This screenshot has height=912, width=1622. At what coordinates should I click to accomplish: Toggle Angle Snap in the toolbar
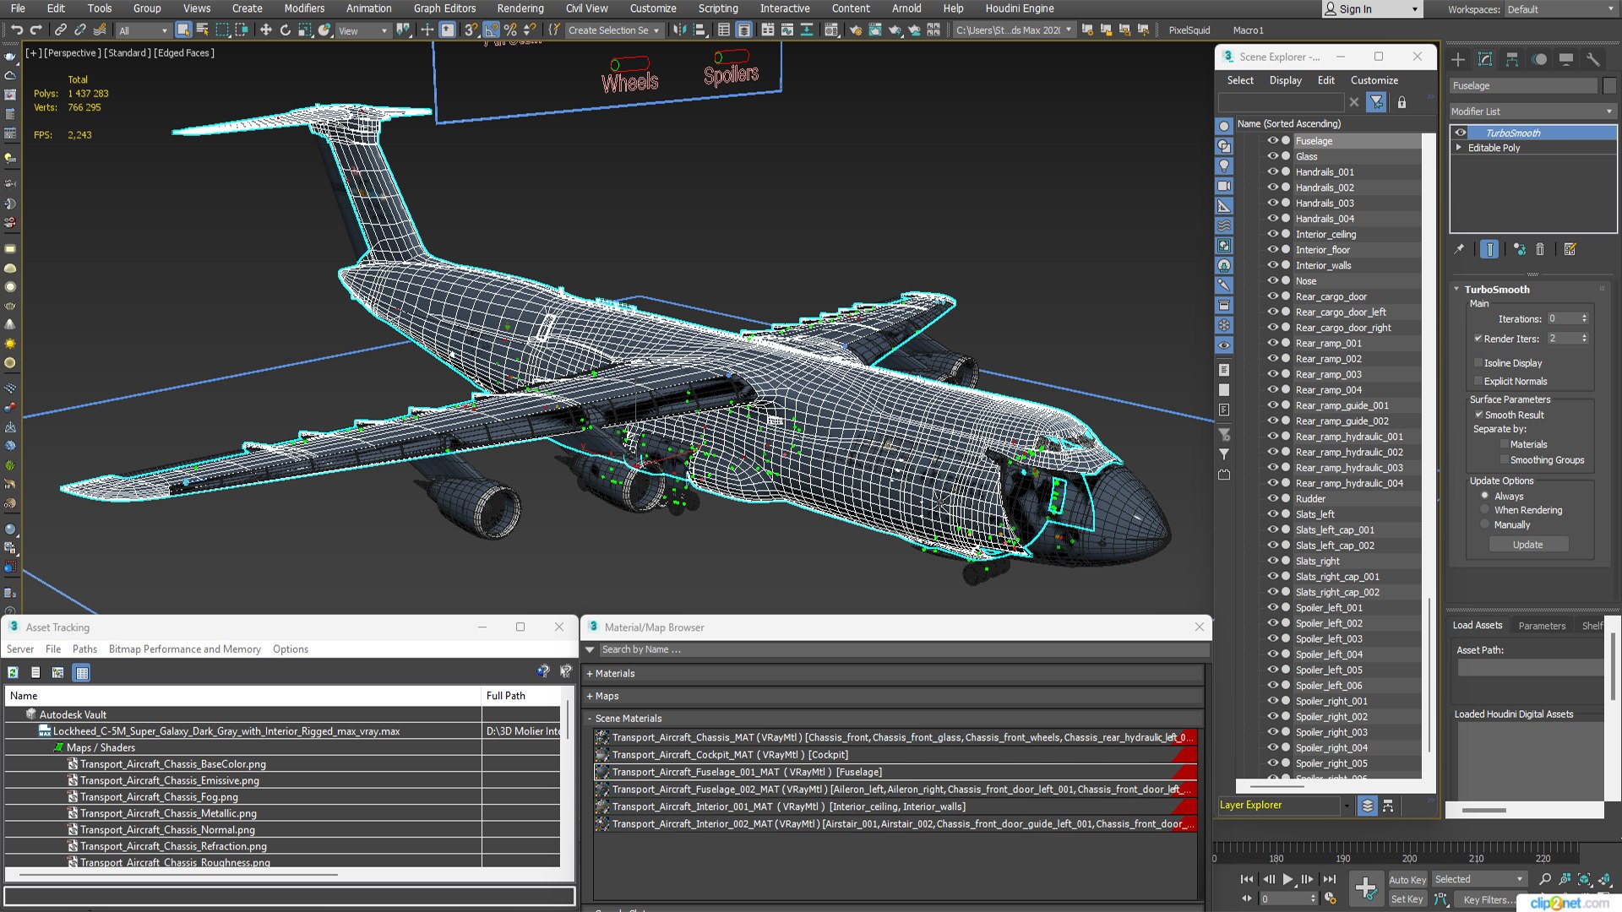[492, 30]
